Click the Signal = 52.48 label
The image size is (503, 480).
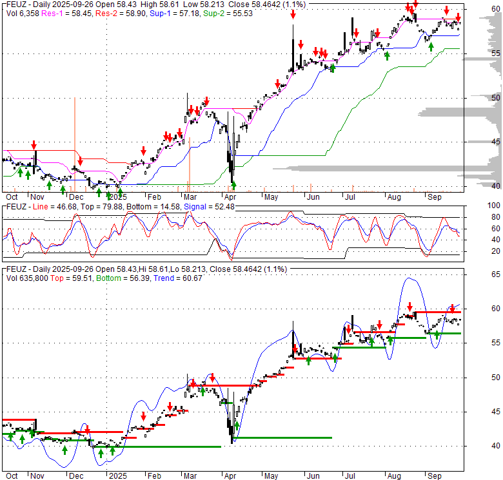pyautogui.click(x=209, y=207)
